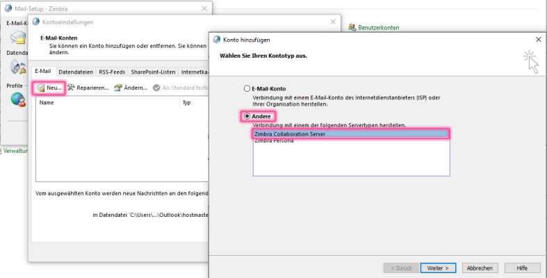The image size is (547, 278).
Task: Select the Andere radio button
Action: (246, 116)
